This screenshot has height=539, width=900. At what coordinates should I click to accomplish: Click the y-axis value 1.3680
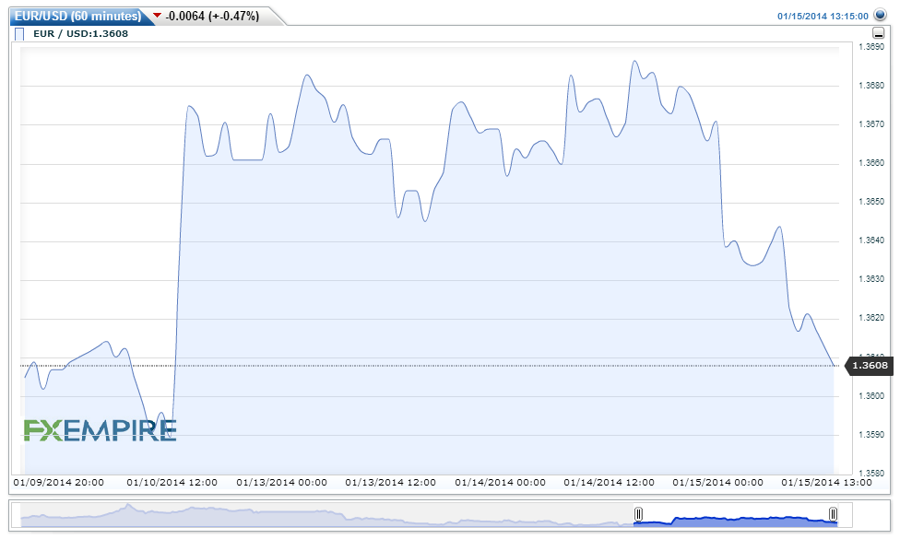click(x=871, y=86)
